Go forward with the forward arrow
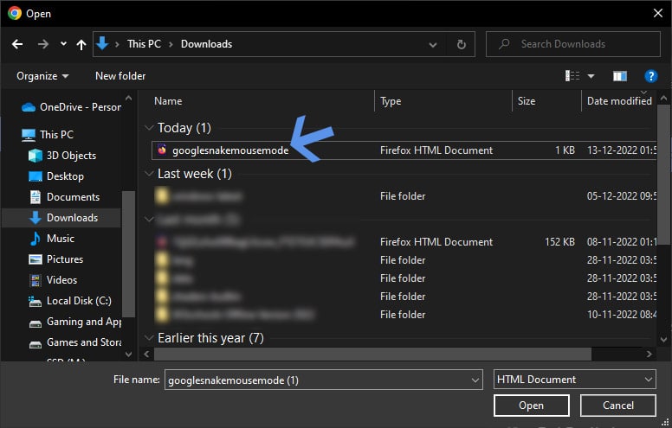 tap(42, 44)
